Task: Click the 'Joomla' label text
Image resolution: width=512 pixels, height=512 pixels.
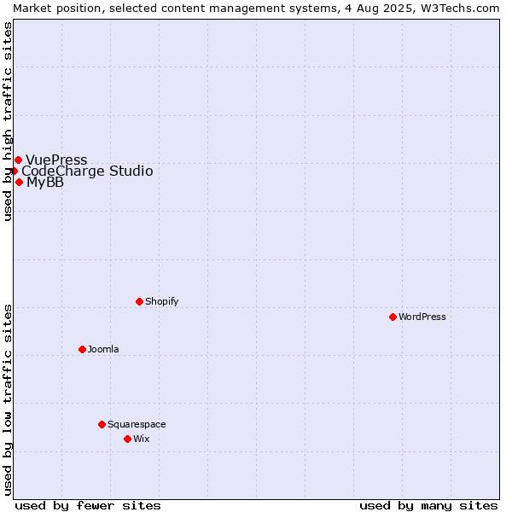Action: pyautogui.click(x=103, y=349)
